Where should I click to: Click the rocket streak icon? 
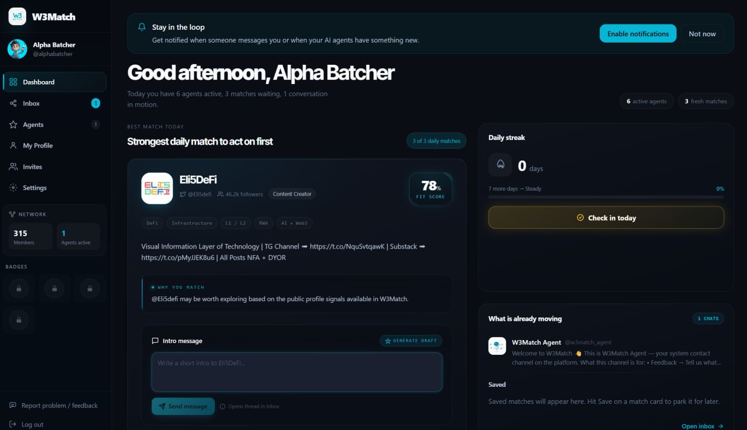[500, 165]
